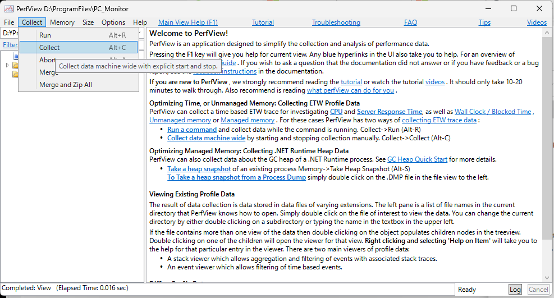Click the PerfView app icon in title bar
The height and width of the screenshot is (298, 554).
point(9,9)
